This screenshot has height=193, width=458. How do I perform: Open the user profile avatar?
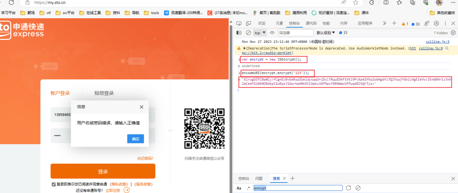coord(439,3)
